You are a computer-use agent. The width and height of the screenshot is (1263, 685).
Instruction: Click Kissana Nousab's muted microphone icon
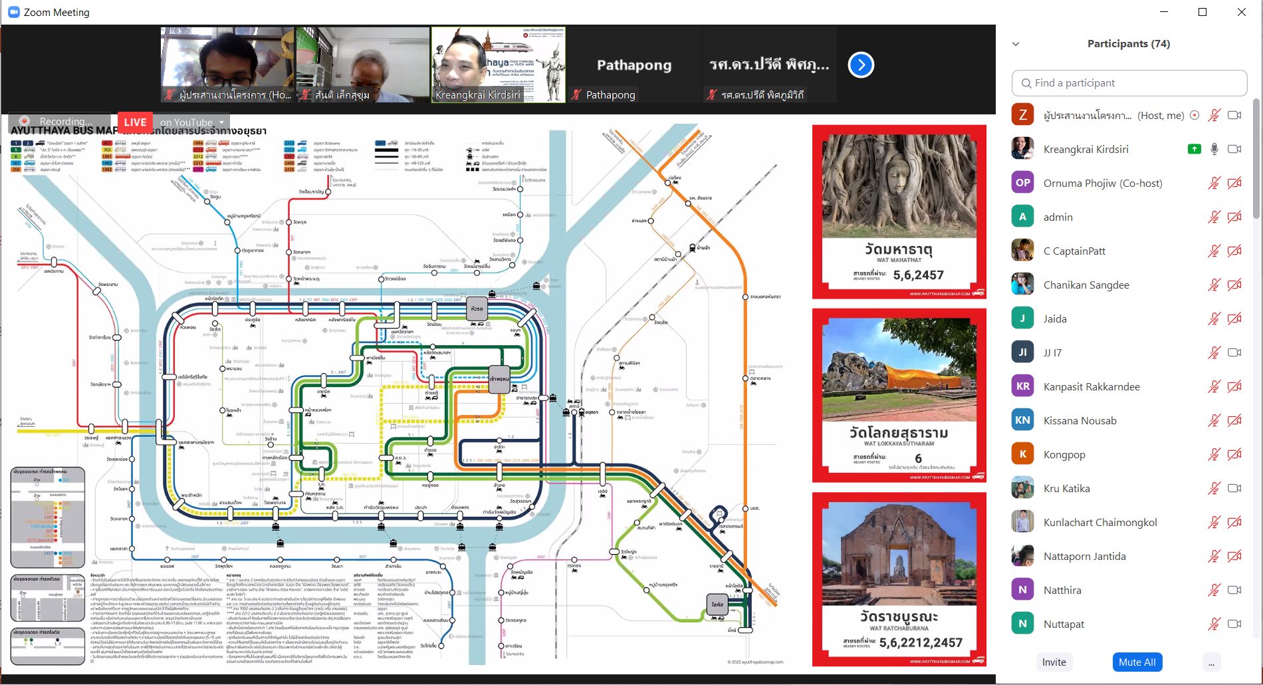[x=1214, y=420]
